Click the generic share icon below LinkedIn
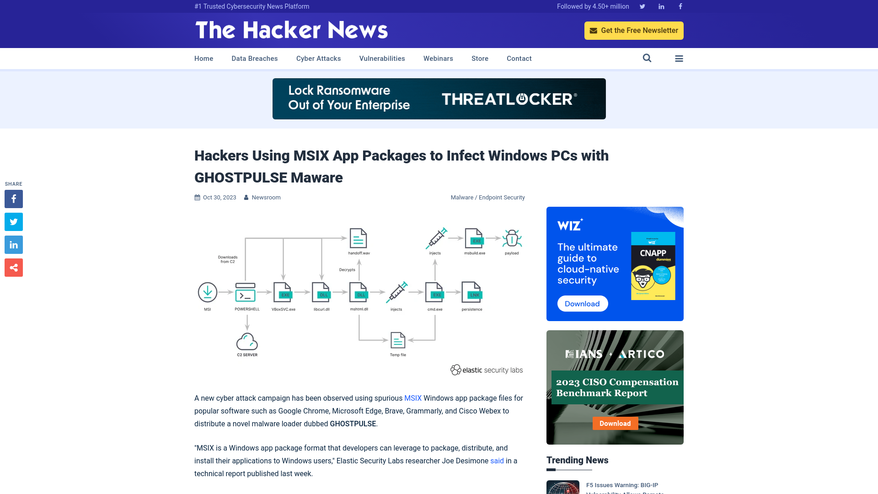The image size is (878, 494). (x=13, y=267)
